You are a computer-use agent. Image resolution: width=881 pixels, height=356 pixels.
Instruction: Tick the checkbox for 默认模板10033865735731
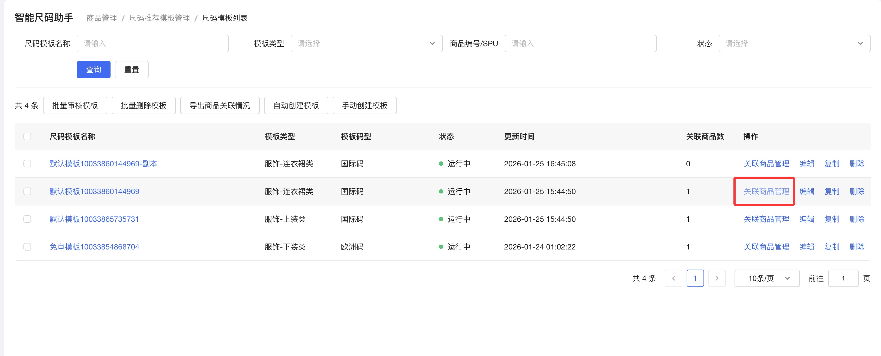(x=27, y=219)
